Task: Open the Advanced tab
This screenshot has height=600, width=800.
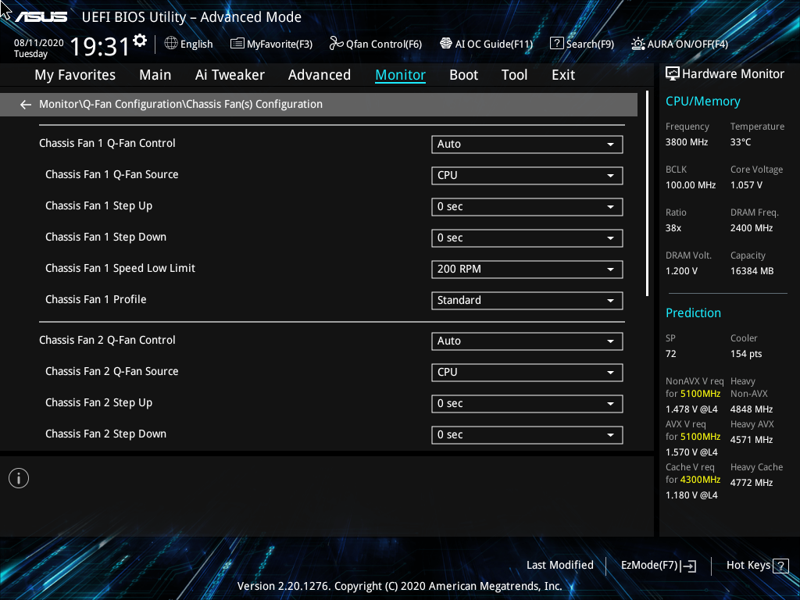Action: (320, 75)
